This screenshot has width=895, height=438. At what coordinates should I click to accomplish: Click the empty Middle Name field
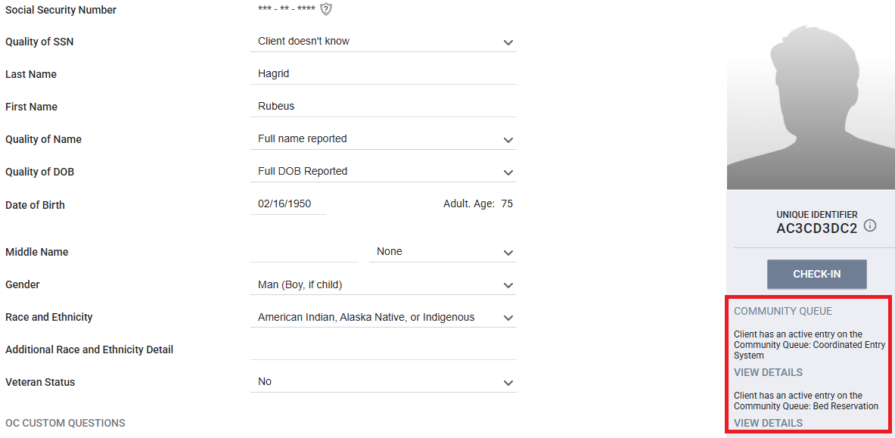click(303, 252)
